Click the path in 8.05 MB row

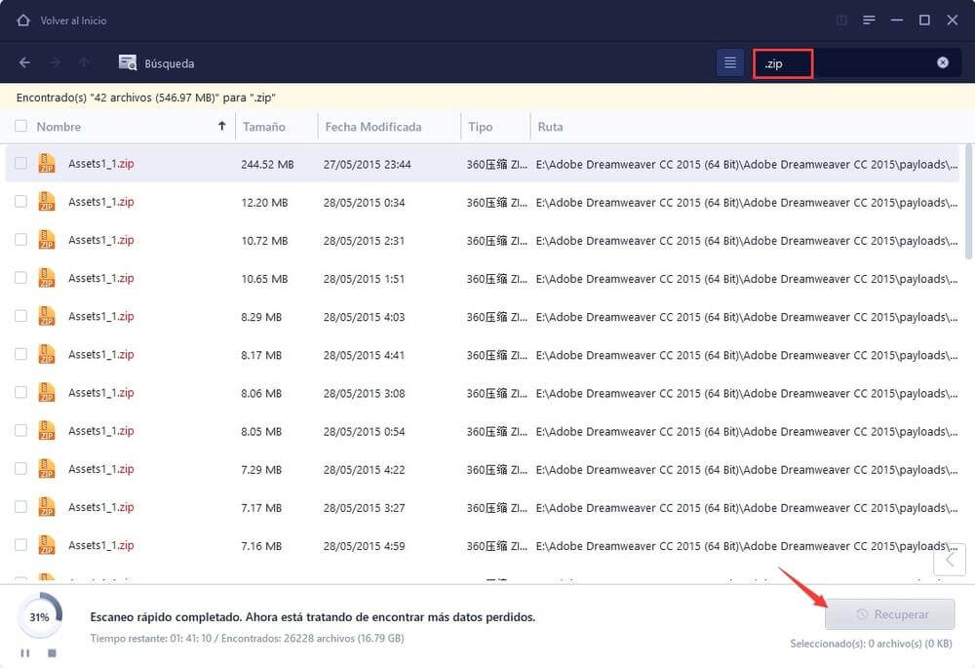747,432
